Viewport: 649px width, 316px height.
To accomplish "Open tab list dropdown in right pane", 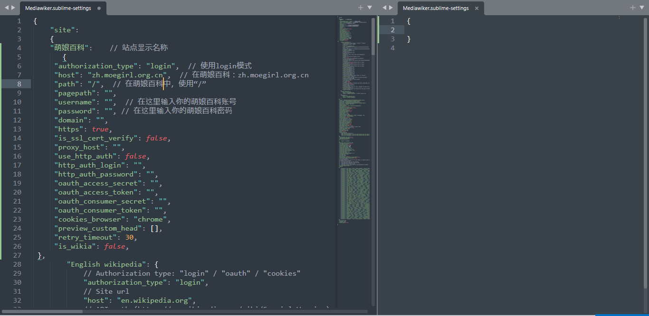I will pos(642,8).
